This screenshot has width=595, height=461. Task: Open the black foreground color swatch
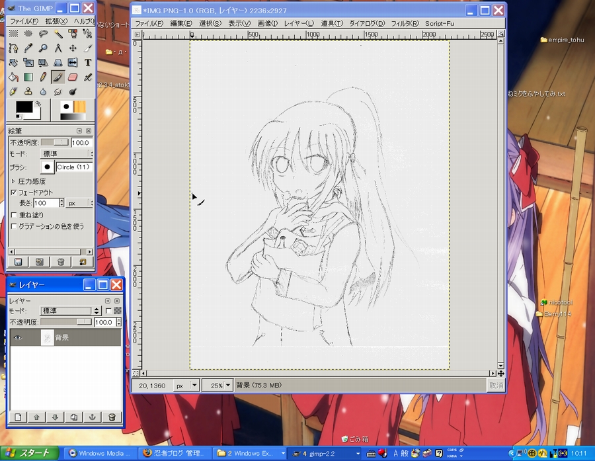tap(24, 106)
